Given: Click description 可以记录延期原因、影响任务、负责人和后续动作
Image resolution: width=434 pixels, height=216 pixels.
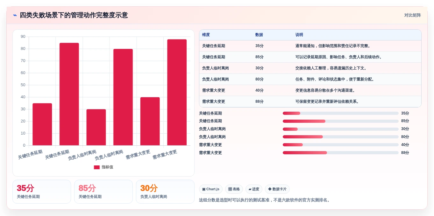Looking at the screenshot, I should (x=339, y=57).
